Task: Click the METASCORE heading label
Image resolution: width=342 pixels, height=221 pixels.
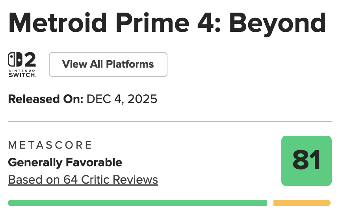Action: click(50, 145)
